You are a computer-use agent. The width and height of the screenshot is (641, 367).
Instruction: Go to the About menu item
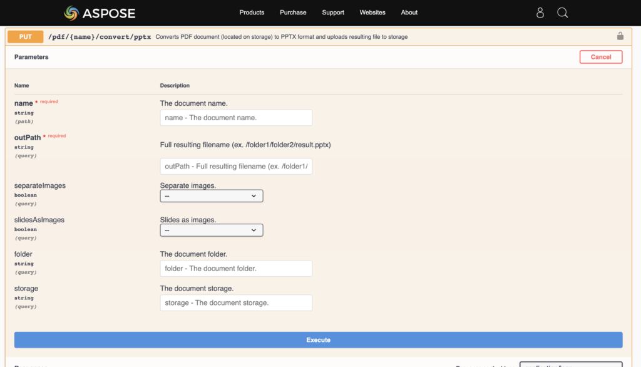click(x=409, y=13)
